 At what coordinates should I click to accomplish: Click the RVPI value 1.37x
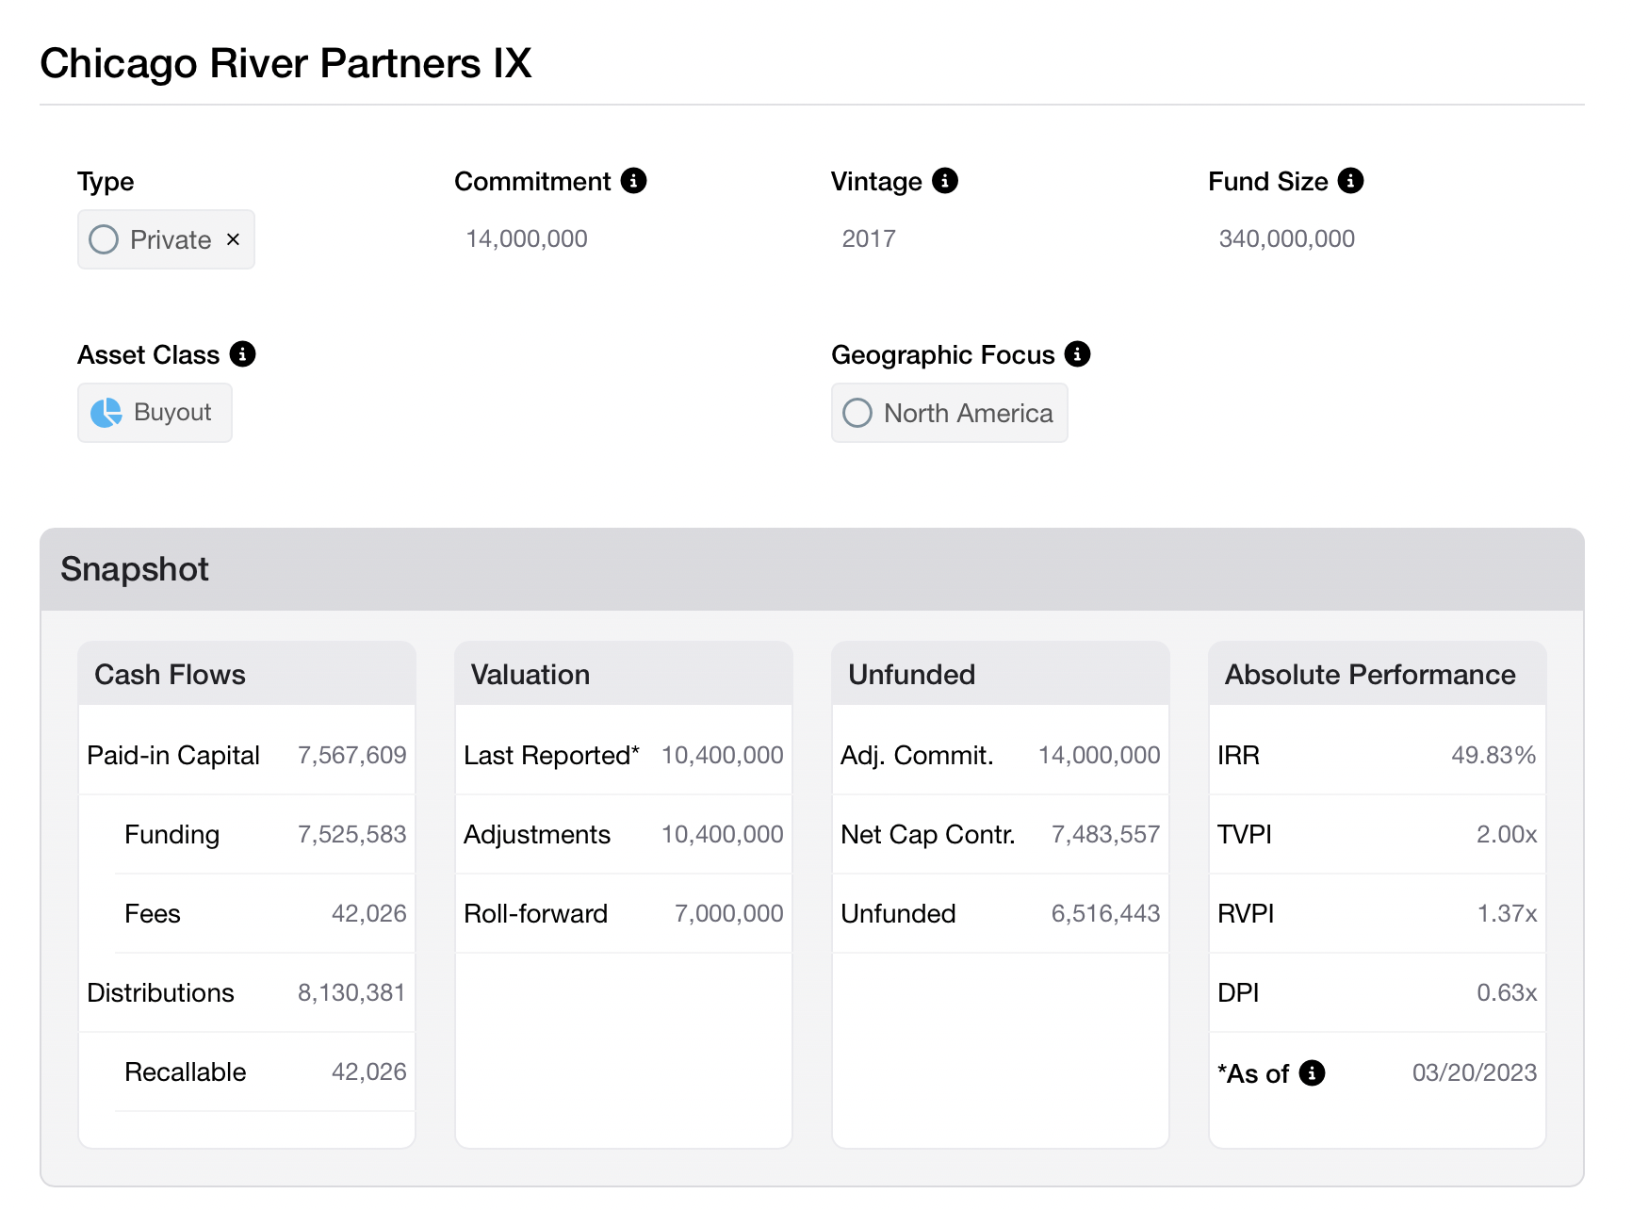(1508, 913)
